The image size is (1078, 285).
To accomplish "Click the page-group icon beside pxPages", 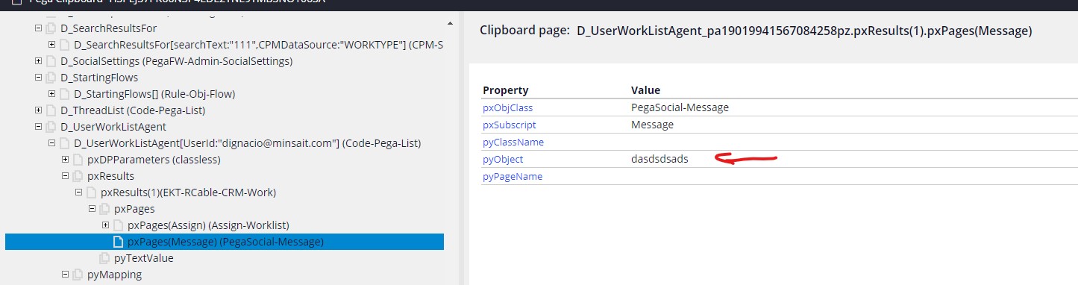I will coord(104,209).
